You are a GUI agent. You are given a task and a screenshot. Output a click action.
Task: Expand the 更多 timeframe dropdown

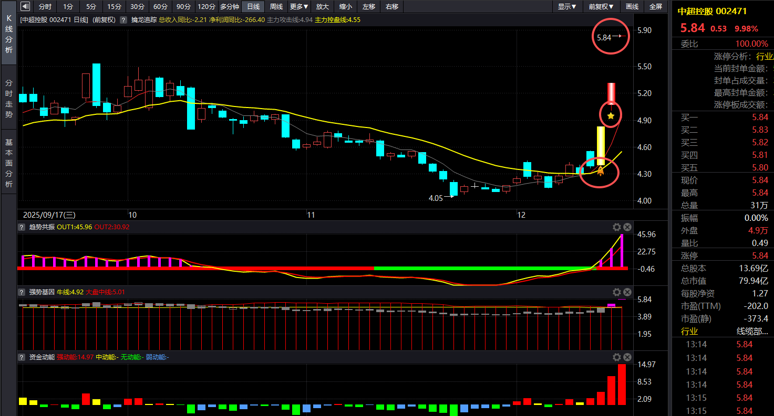(300, 7)
